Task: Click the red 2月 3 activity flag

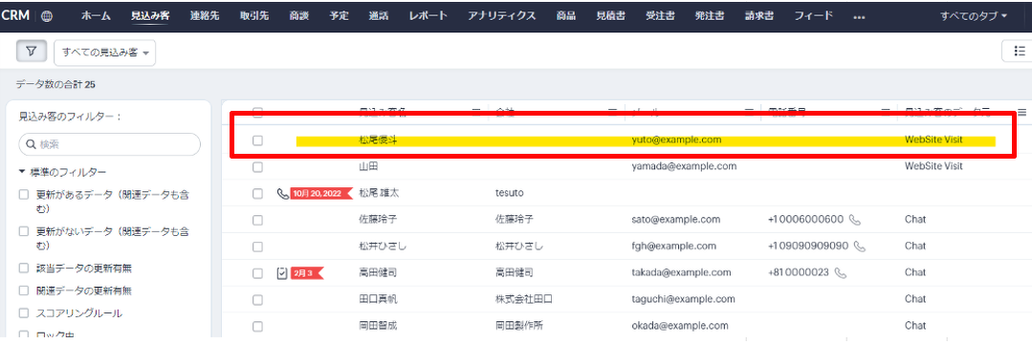Action: (x=307, y=272)
